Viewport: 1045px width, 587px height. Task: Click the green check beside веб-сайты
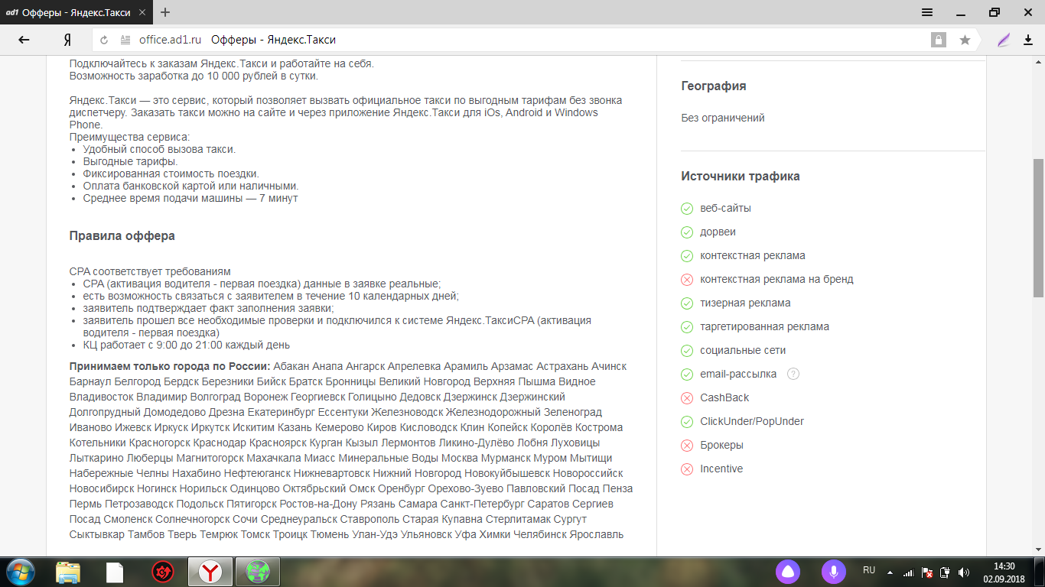click(686, 209)
